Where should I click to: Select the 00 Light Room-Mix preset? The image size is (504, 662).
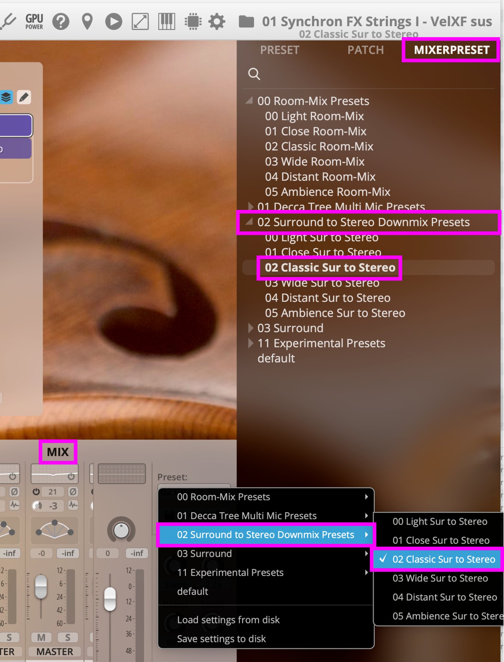tap(314, 116)
